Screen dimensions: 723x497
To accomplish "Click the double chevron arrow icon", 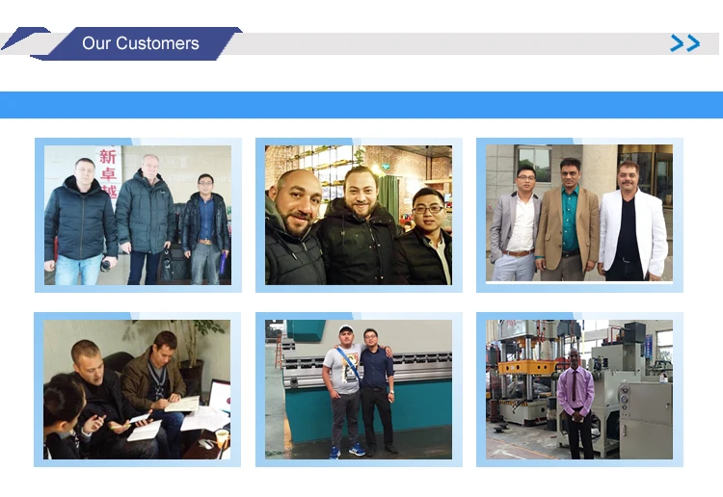I will coord(685,43).
